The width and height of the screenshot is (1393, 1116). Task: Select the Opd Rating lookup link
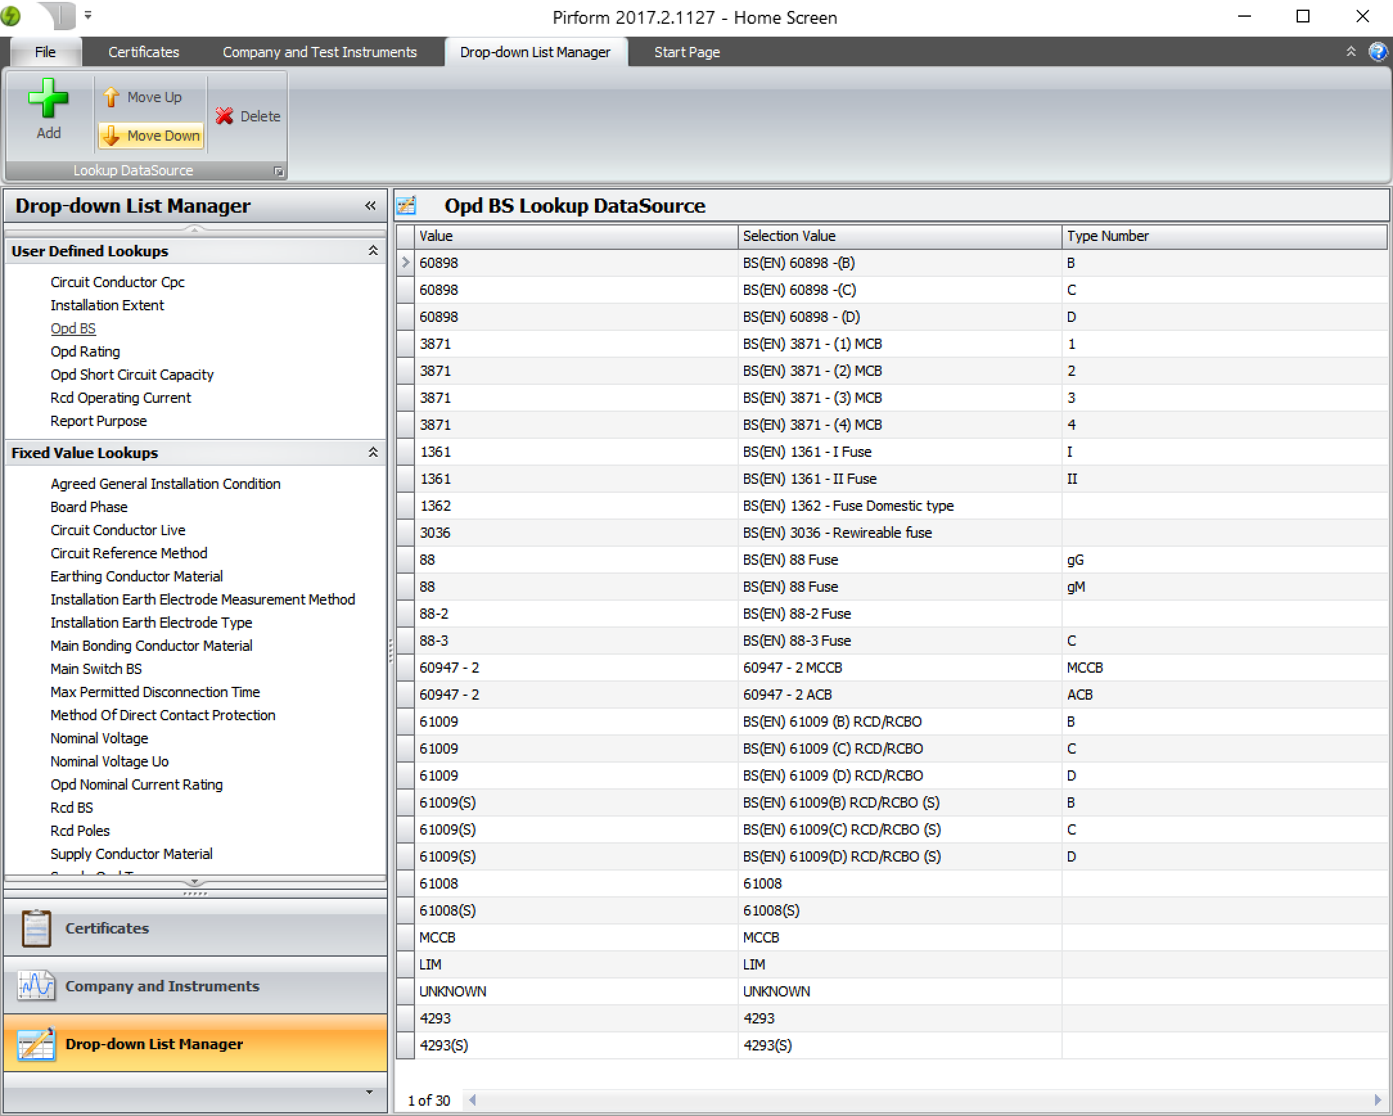click(x=85, y=351)
